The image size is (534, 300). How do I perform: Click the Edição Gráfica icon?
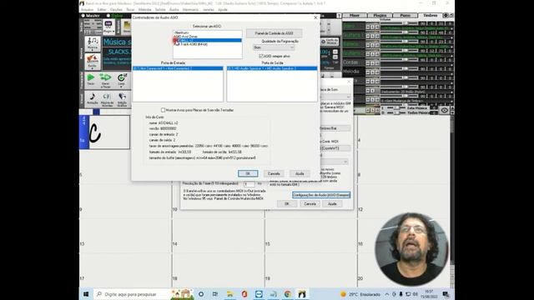pyautogui.click(x=122, y=97)
